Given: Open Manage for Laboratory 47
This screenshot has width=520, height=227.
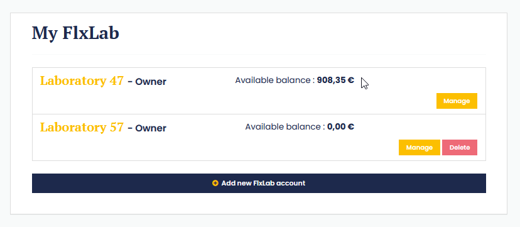Looking at the screenshot, I should (457, 101).
